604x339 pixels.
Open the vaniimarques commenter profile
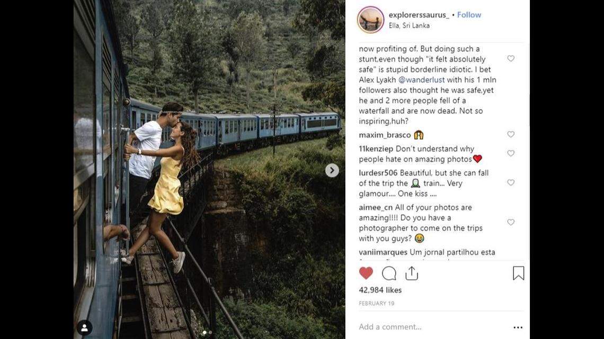(x=383, y=252)
